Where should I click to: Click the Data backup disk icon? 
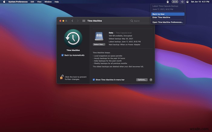click(x=99, y=36)
